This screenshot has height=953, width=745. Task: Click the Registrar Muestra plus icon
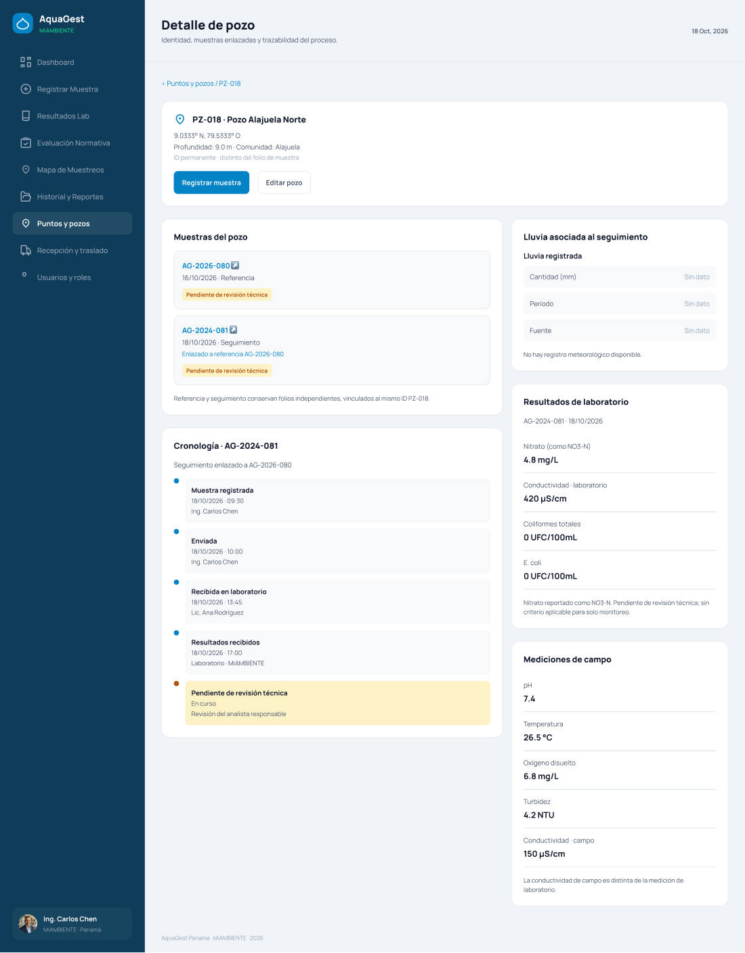point(26,89)
